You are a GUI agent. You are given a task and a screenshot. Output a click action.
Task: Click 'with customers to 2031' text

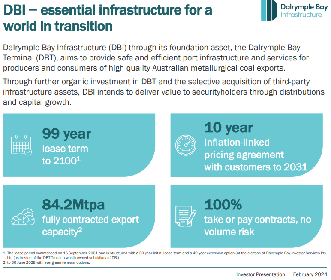pos(256,167)
